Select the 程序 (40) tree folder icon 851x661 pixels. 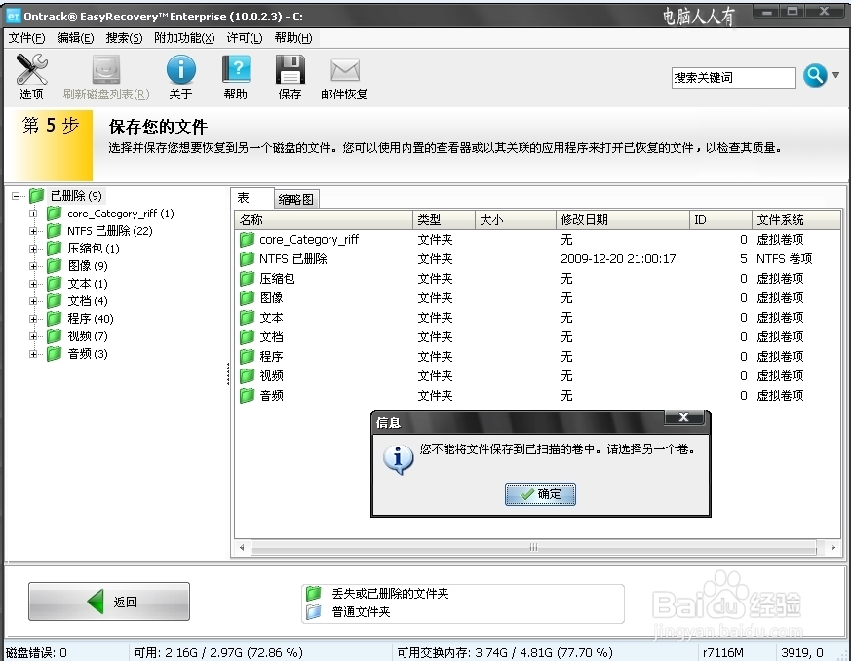[x=54, y=318]
